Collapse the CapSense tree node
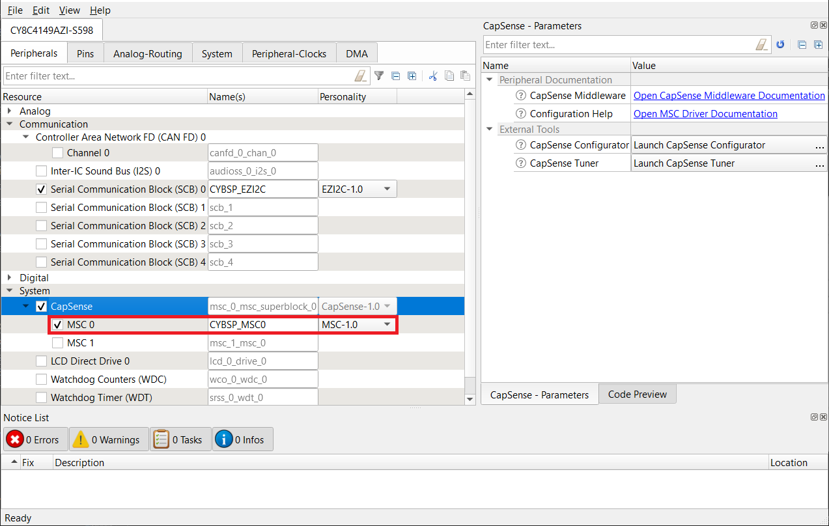 [26, 307]
